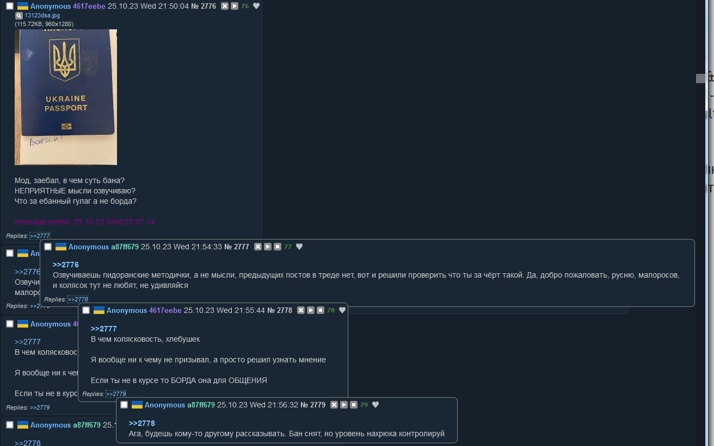Image resolution: width=714 pixels, height=446 pixels.
Task: Click the play-arrow icon on post № 2777
Action: click(x=268, y=247)
